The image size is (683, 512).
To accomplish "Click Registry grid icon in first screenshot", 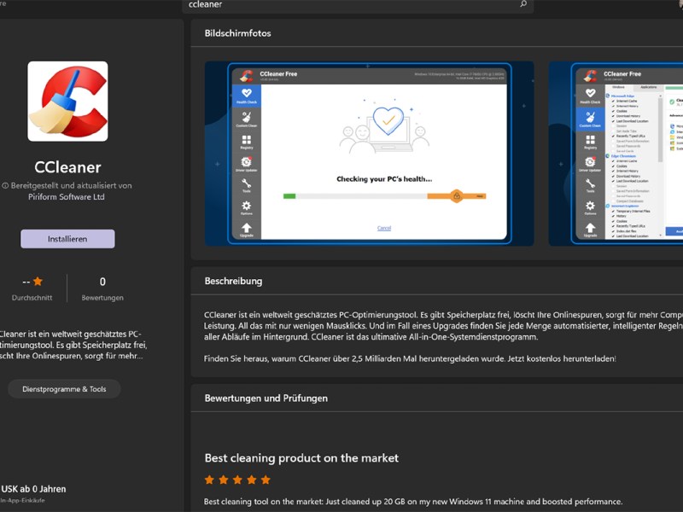I will [247, 142].
